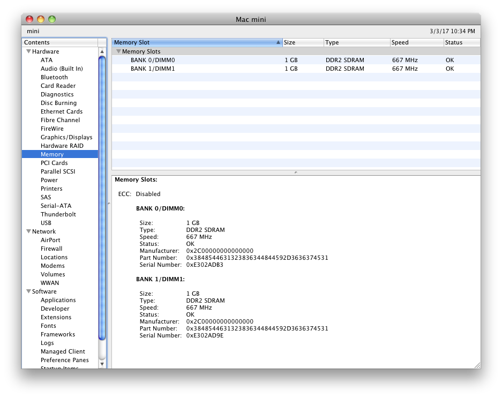Select Thunderbolt item

pos(58,214)
